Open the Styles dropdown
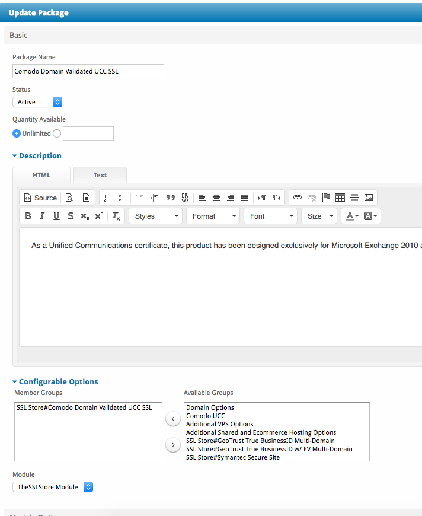 point(155,216)
